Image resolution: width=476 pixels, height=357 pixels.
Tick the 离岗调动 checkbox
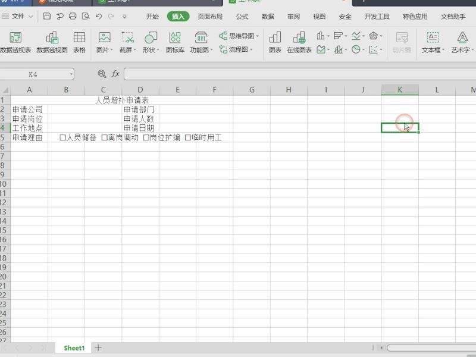pyautogui.click(x=105, y=137)
